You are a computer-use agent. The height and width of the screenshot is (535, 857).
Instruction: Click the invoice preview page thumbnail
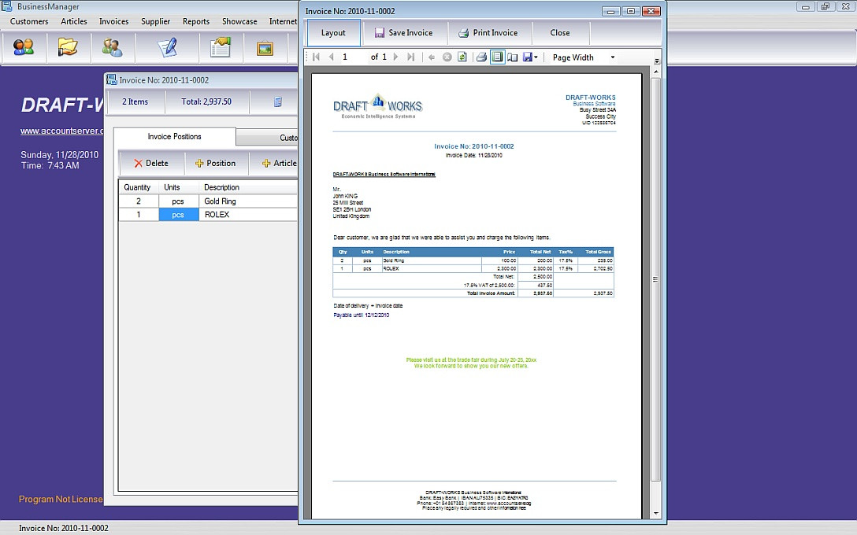tap(477, 296)
